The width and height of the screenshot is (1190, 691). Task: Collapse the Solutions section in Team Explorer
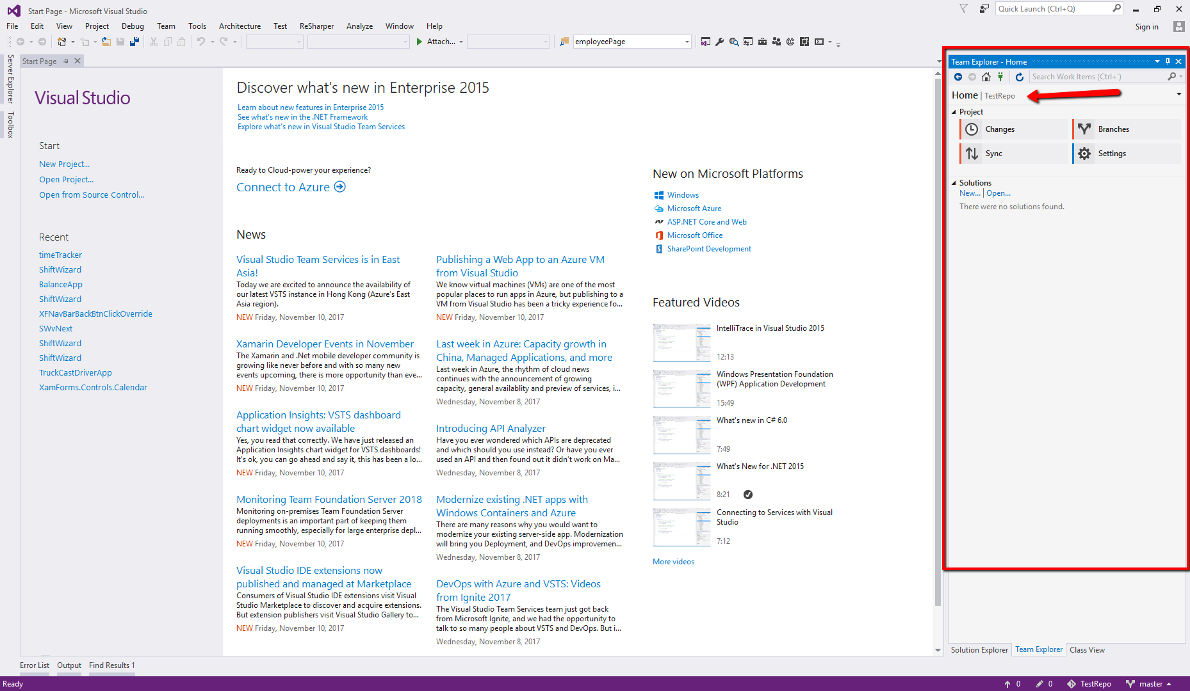click(x=954, y=183)
